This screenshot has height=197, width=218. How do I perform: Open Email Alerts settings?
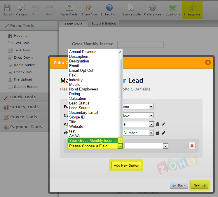(69, 10)
